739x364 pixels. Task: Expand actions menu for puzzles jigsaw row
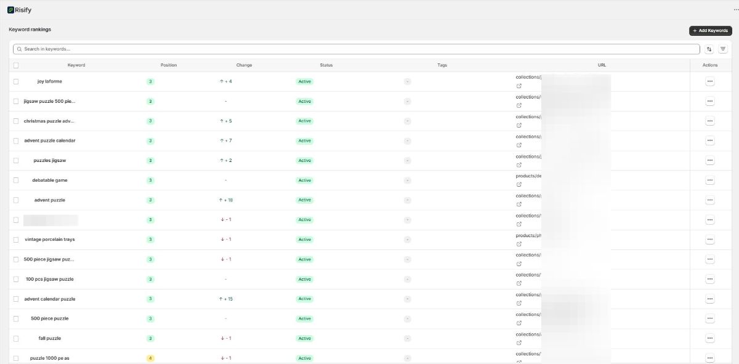click(709, 161)
